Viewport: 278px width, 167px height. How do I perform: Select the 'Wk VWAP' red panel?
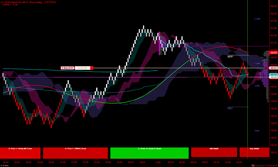(214, 152)
